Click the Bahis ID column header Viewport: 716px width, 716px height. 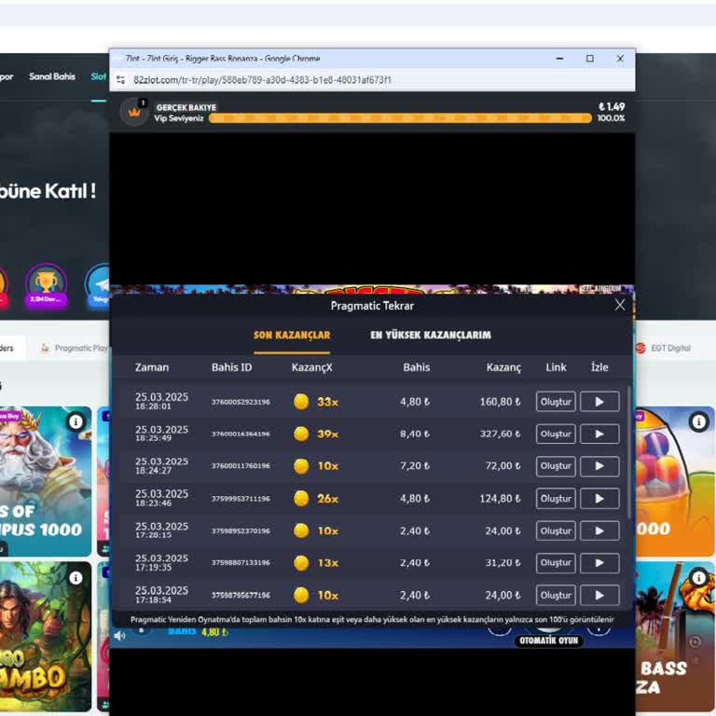(x=231, y=367)
